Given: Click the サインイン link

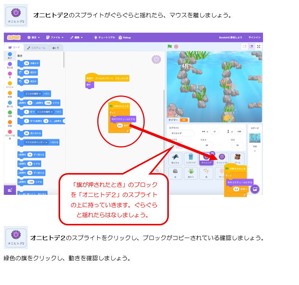Looking at the screenshot, I should click(x=255, y=37).
